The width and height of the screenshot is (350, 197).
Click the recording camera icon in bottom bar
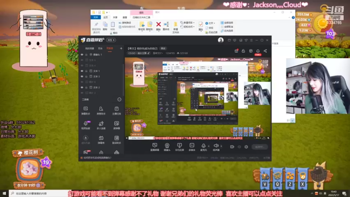click(x=232, y=147)
